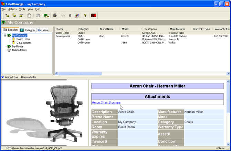Click the Development folder icon in tree
This screenshot has width=231, height=151.
pyautogui.click(x=13, y=43)
